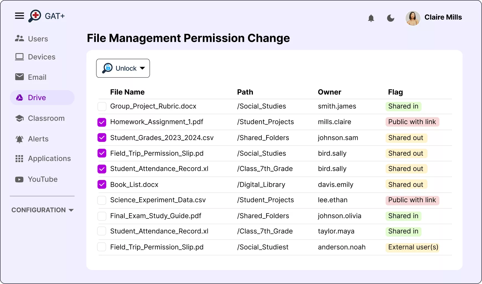Click the Users people icon

click(19, 38)
